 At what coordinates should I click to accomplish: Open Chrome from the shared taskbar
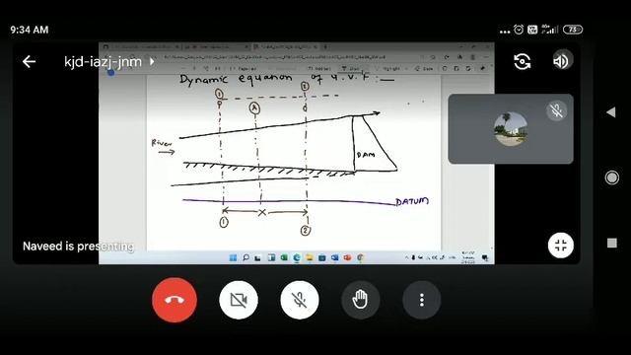click(360, 257)
